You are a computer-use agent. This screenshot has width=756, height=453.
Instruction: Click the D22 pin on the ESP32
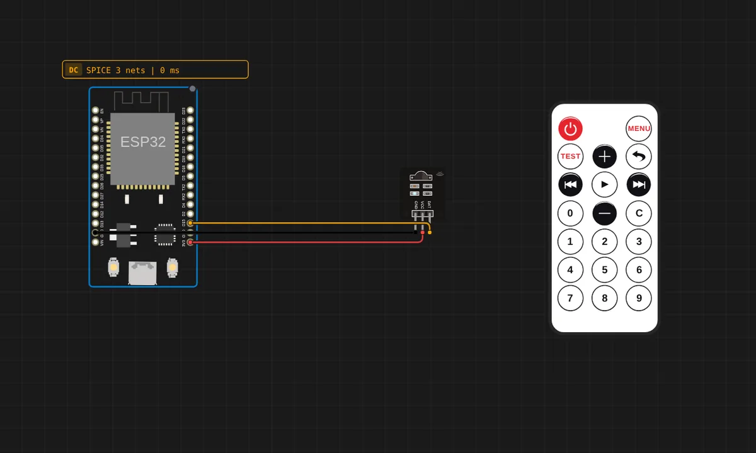pos(190,120)
